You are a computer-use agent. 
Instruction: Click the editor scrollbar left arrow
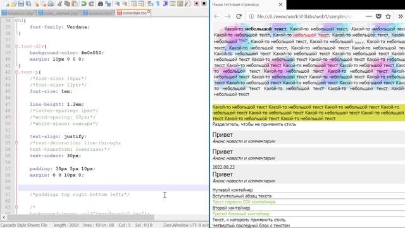click(x=4, y=217)
